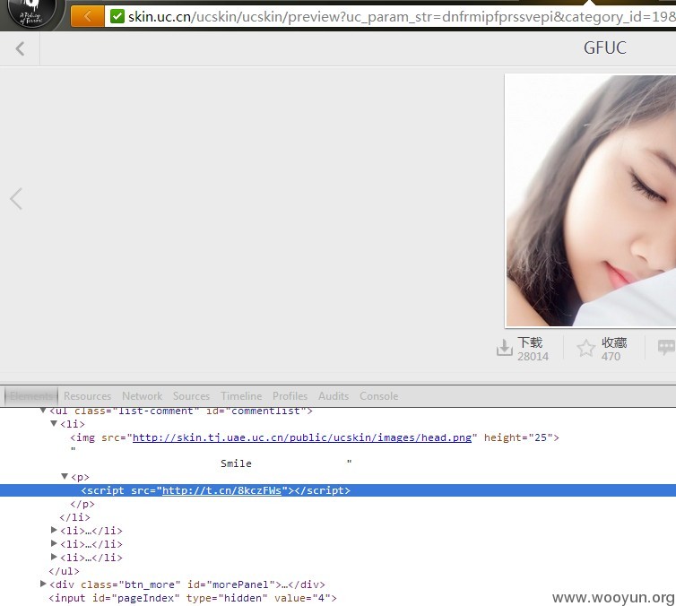Screen dimensions: 676x606
Task: Expand the second collapsed li node
Action: (54, 543)
